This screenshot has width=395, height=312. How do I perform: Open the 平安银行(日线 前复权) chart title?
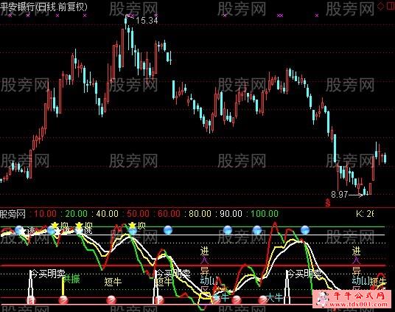point(43,7)
